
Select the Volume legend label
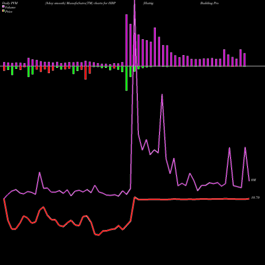[10, 7]
